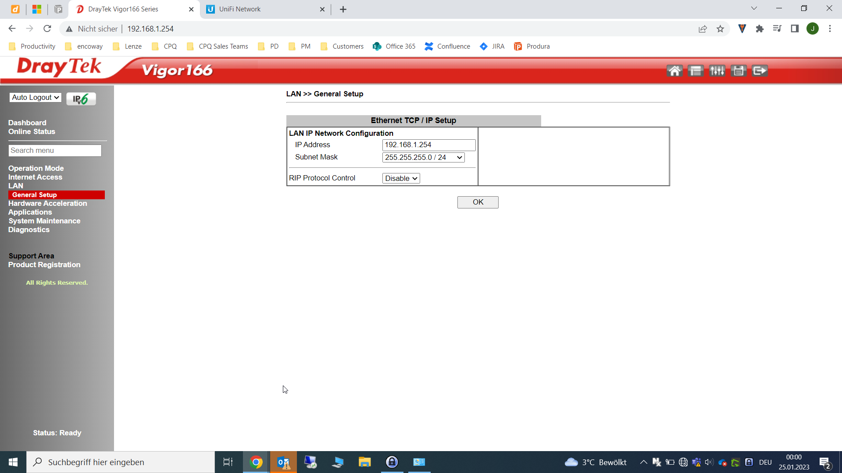Open the Product Registration link
This screenshot has height=473, width=842.
tap(44, 265)
